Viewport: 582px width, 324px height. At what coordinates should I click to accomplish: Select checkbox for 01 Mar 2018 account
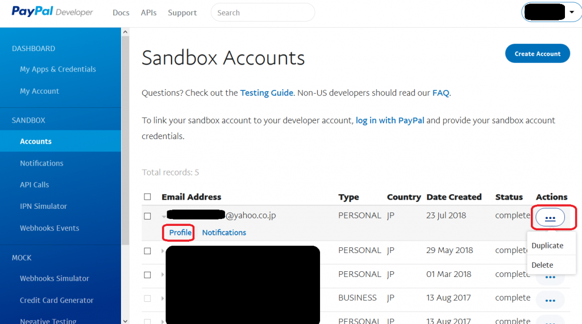pos(148,275)
